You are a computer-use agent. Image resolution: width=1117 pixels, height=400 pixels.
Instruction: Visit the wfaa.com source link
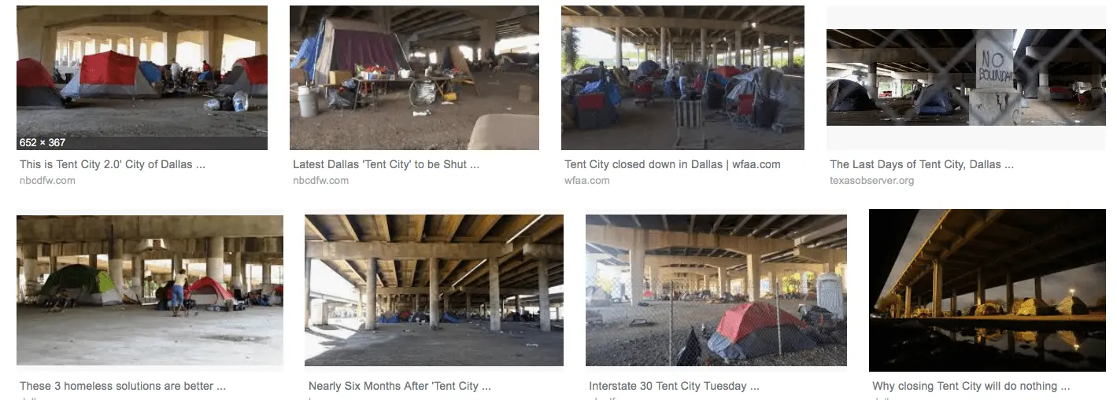point(586,181)
